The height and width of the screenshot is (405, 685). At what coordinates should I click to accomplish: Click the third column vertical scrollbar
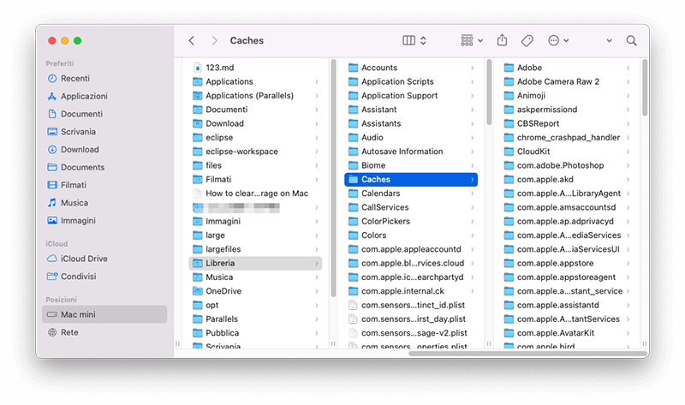(645, 88)
